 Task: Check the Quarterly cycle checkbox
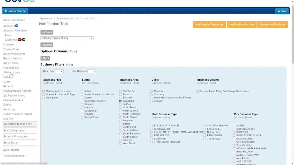[151, 95]
